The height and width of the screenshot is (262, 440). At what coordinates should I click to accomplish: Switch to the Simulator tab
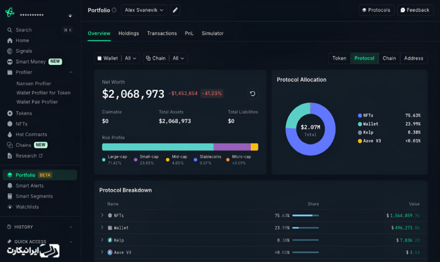click(212, 34)
